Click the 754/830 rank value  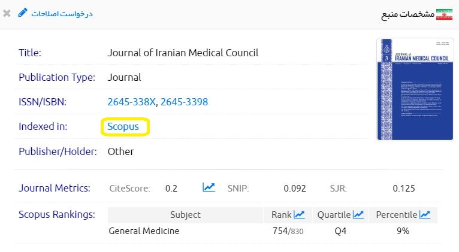[x=288, y=230]
